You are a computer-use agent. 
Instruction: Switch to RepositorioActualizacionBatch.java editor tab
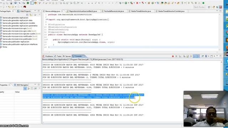coord(83,11)
